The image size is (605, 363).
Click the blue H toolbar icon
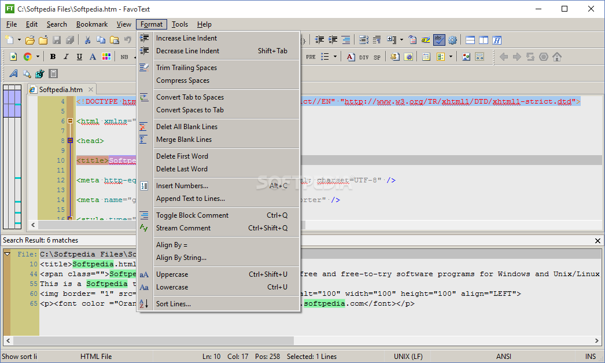pos(497,40)
